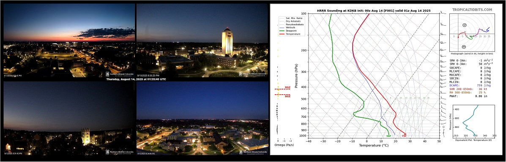Open the illuminated tower webcam view
This screenshot has height=162, width=506.
(202, 40)
